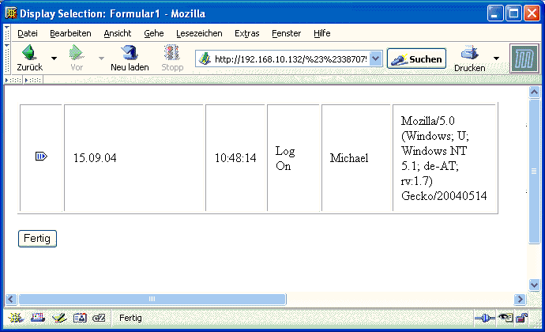This screenshot has height=332, width=545.
Task: Open the Extras menu
Action: click(x=246, y=33)
